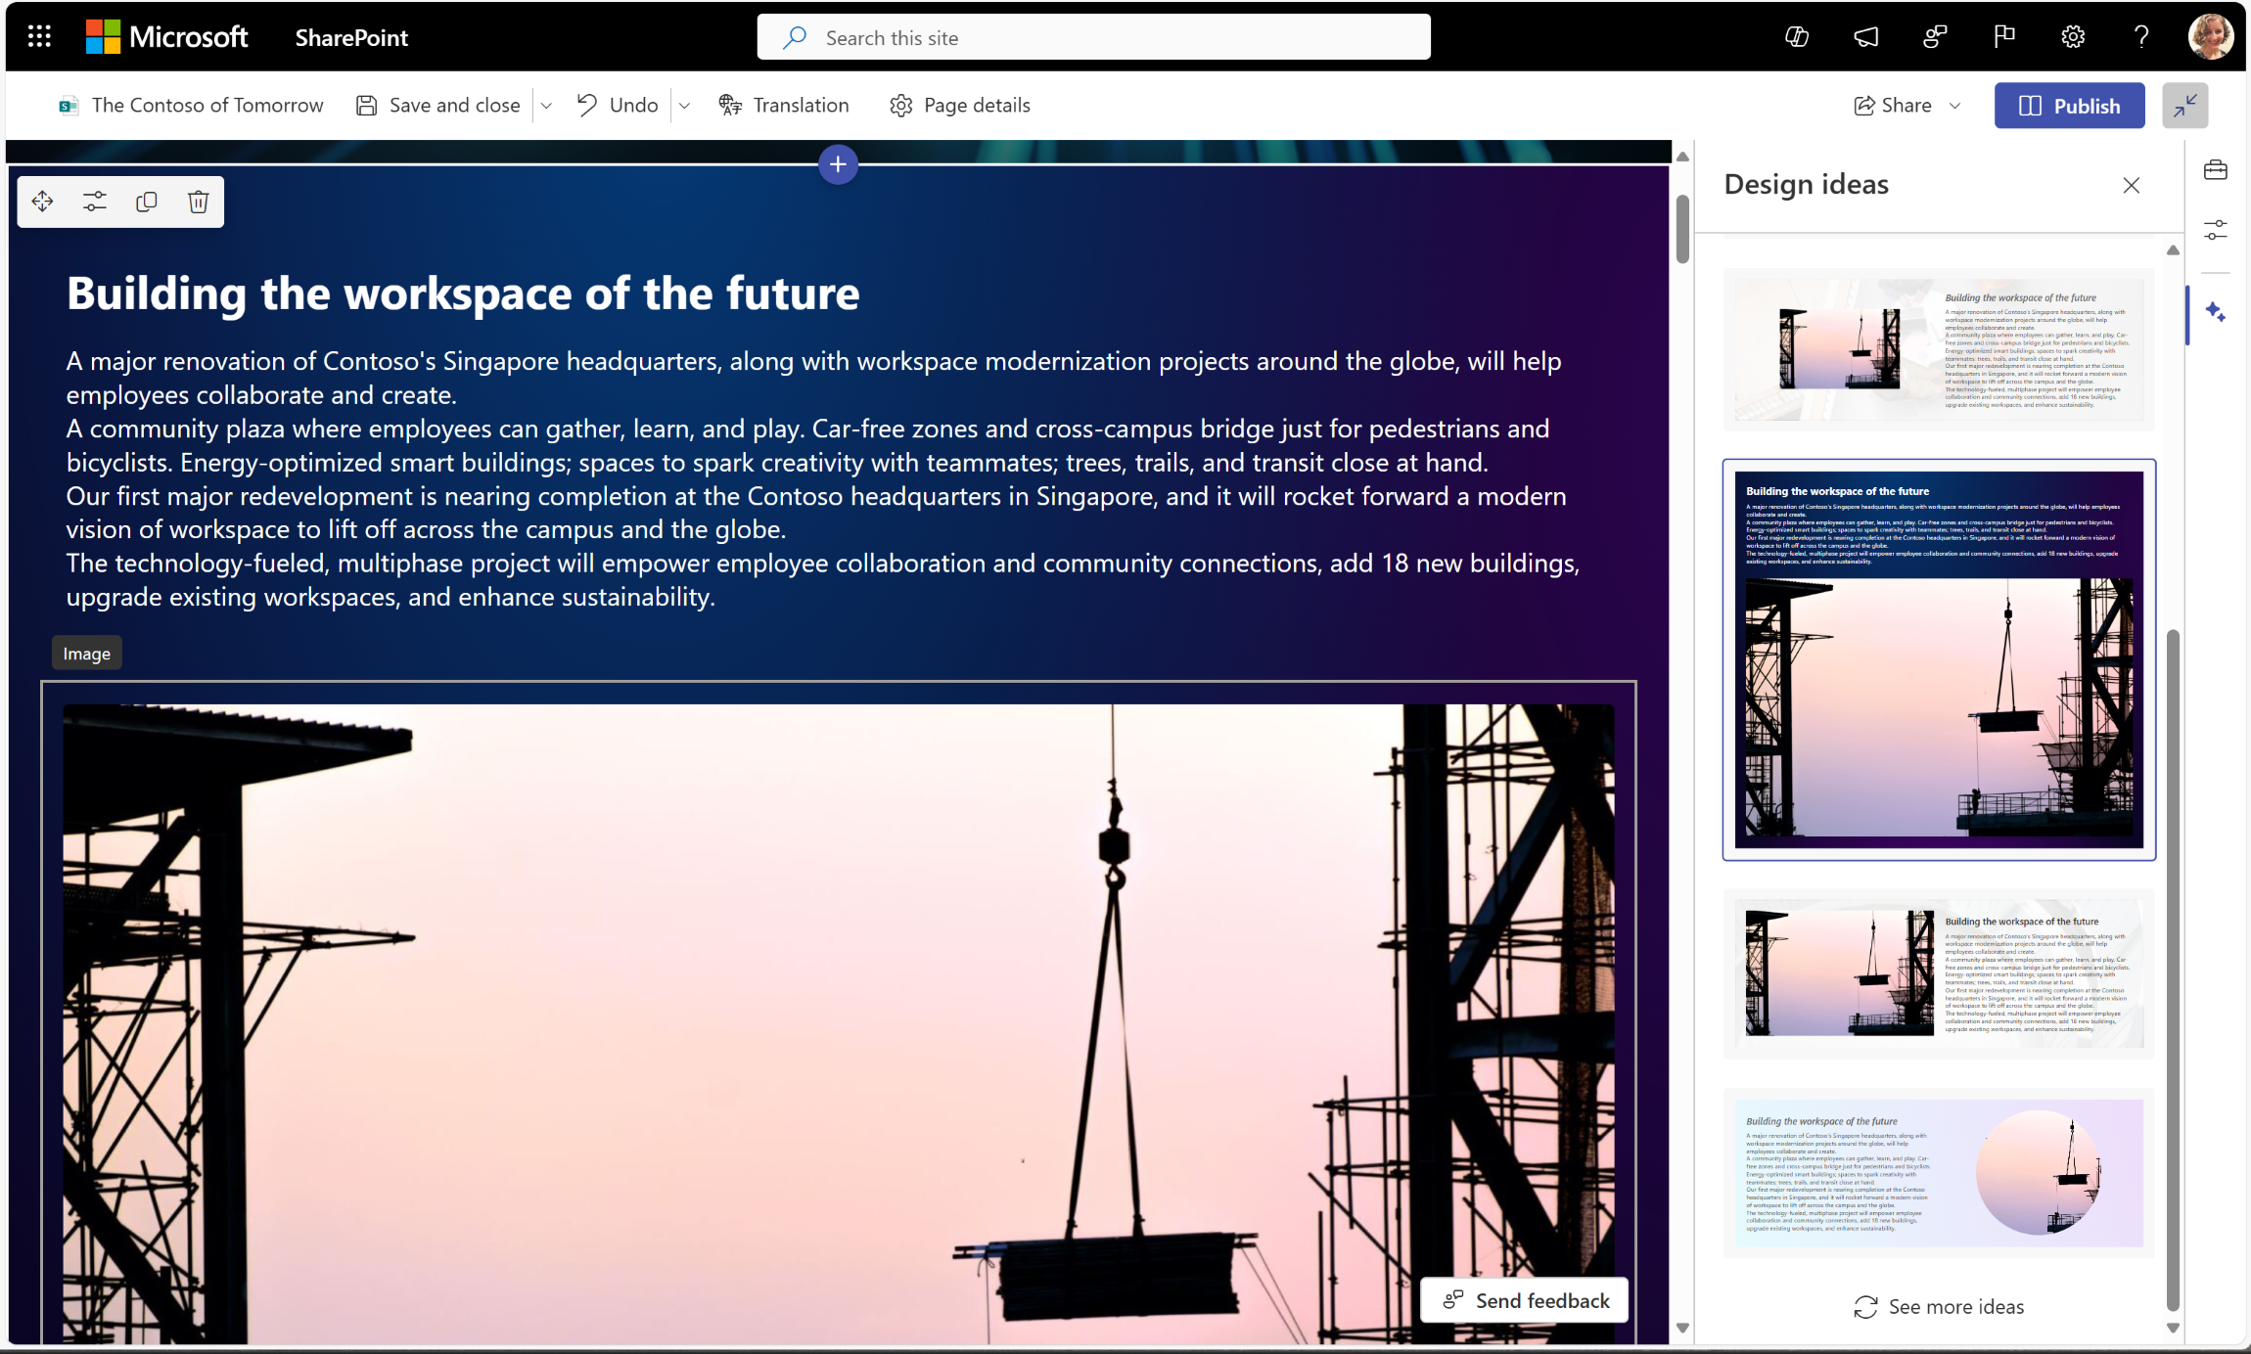Image resolution: width=2251 pixels, height=1354 pixels.
Task: Click See more ideas link
Action: tap(1939, 1304)
